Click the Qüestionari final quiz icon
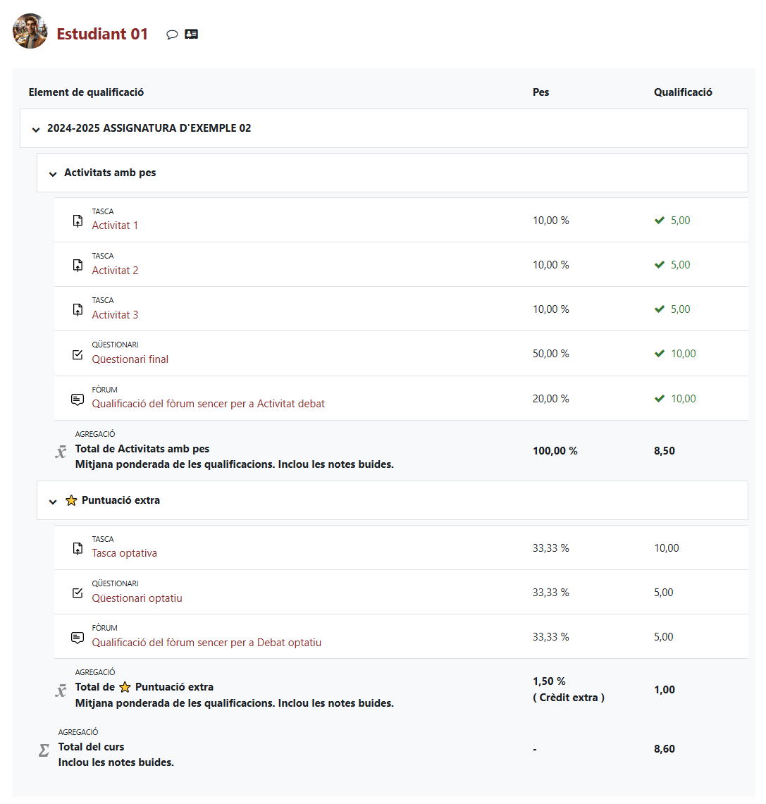Viewport: 766px width, 804px height. (x=78, y=354)
